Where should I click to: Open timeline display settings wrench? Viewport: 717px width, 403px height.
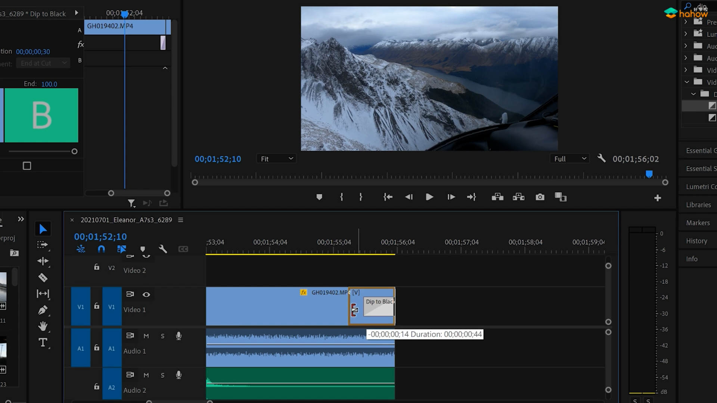coord(162,249)
